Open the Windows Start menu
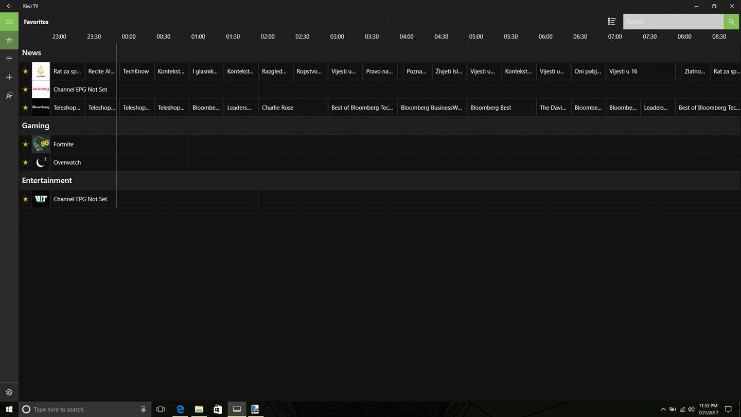This screenshot has height=417, width=741. click(x=9, y=409)
